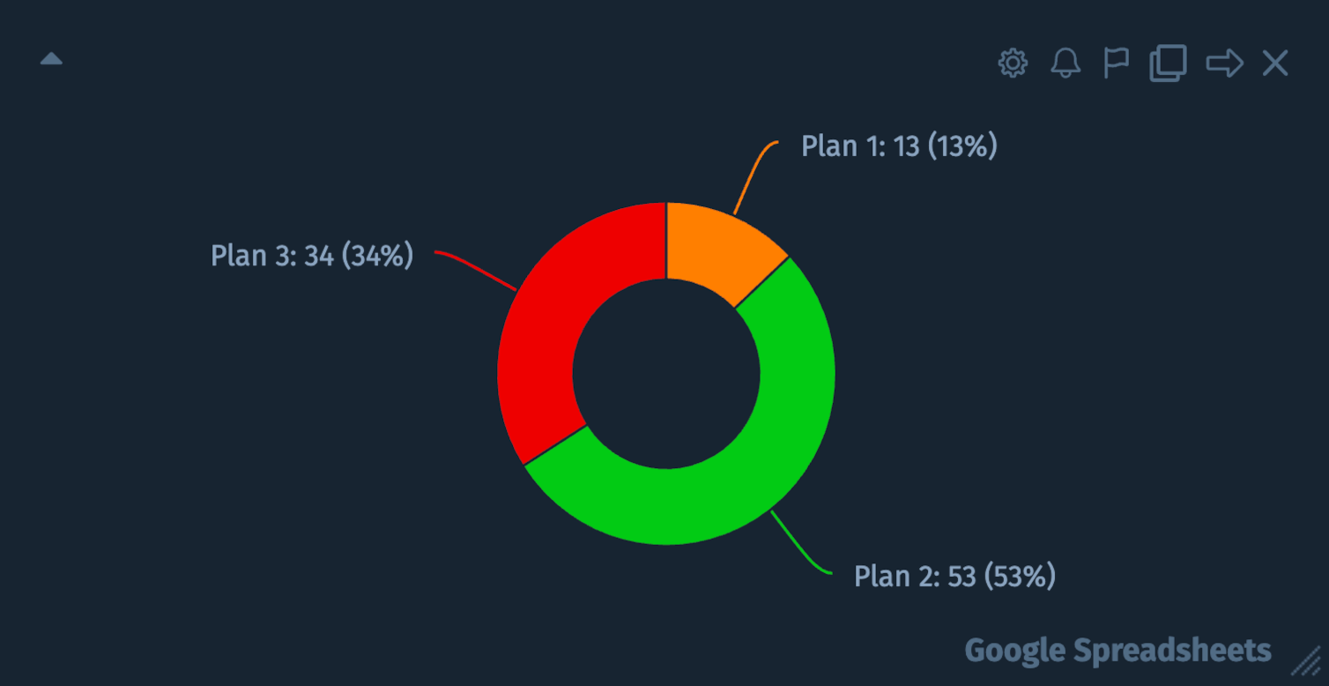Open widget settings gear icon
The image size is (1329, 686).
coord(1013,63)
